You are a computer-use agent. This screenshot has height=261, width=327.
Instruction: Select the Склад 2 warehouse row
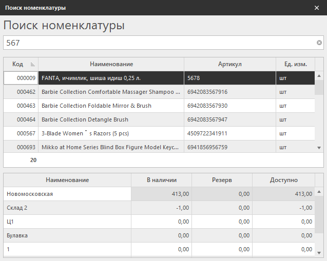(x=67, y=208)
